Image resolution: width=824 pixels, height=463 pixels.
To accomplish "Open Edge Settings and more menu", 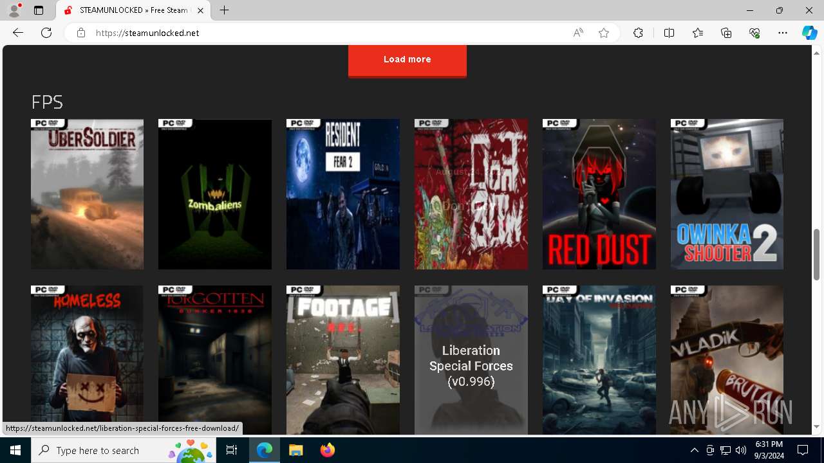I will tap(783, 33).
